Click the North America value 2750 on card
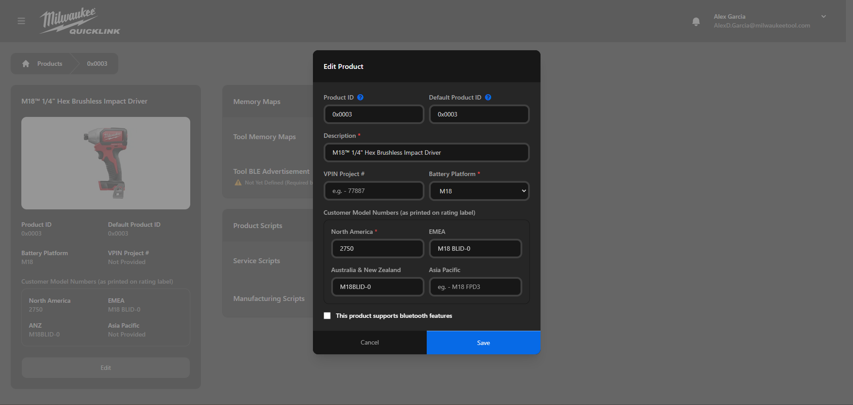This screenshot has width=853, height=405. pyautogui.click(x=36, y=309)
